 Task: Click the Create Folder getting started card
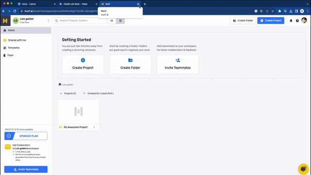[130, 65]
